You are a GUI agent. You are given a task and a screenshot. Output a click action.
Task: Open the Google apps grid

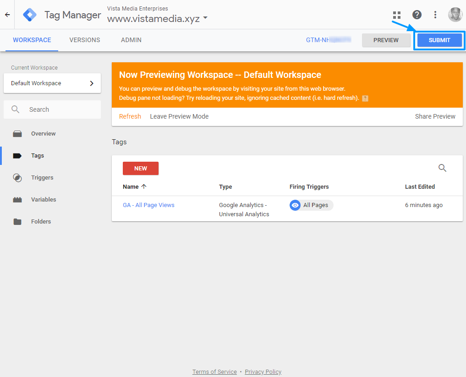397,15
